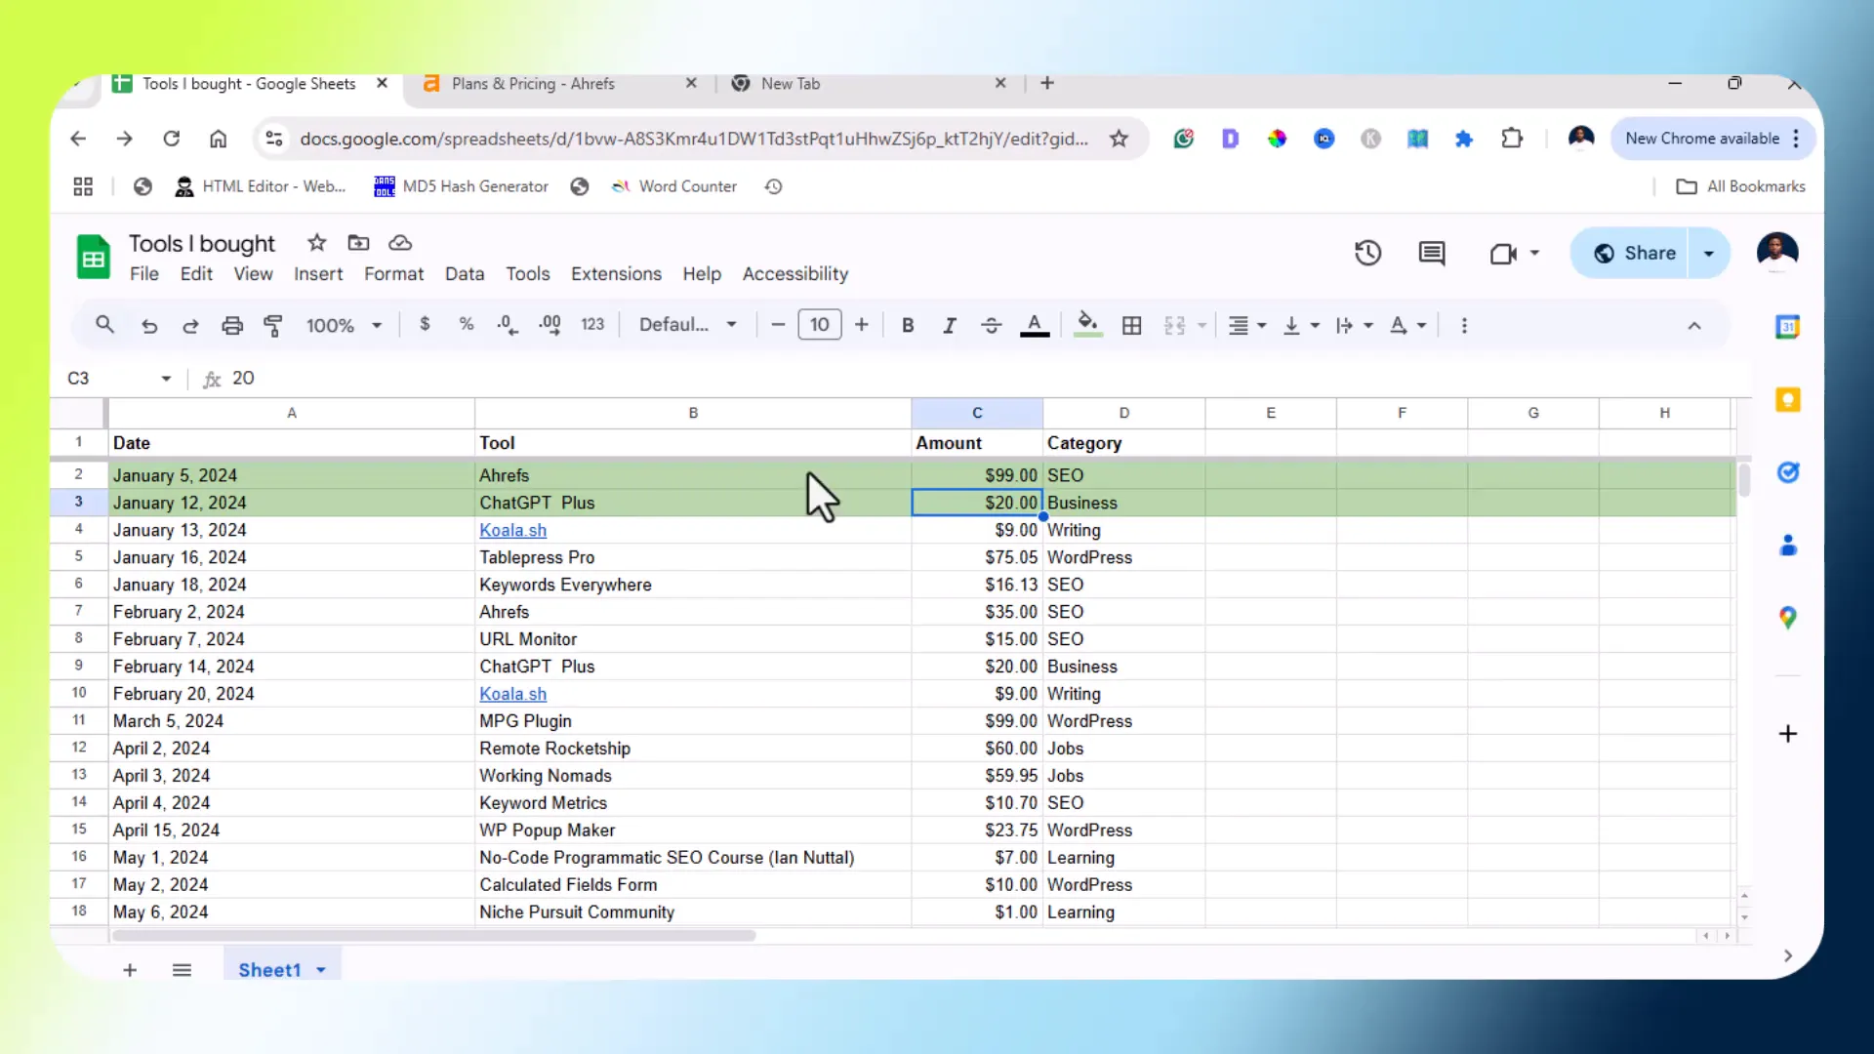This screenshot has width=1874, height=1054.
Task: Click the search menus magnifier icon
Action: (x=104, y=325)
